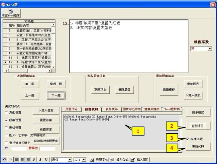Toggle Underline formatting
The image size is (217, 164).
pyautogui.click(x=46, y=159)
